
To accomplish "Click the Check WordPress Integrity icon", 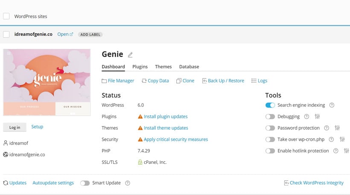I will 286,183.
